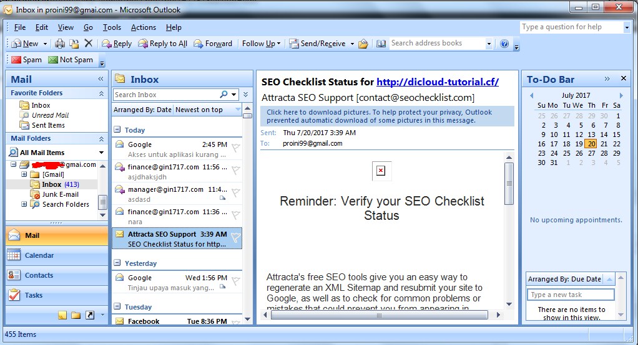Go to the next month in calendar
Image resolution: width=638 pixels, height=345 pixels.
[x=621, y=95]
